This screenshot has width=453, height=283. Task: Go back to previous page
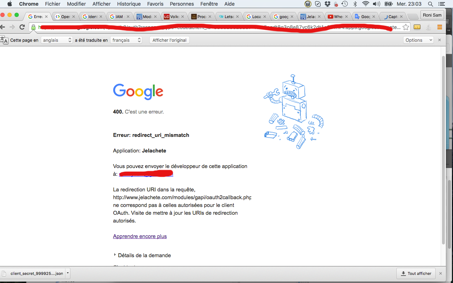(x=3, y=27)
